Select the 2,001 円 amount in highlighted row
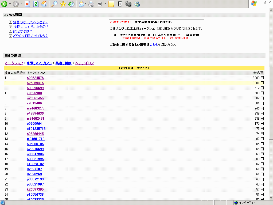This screenshot has height=205, width=273. point(258,83)
